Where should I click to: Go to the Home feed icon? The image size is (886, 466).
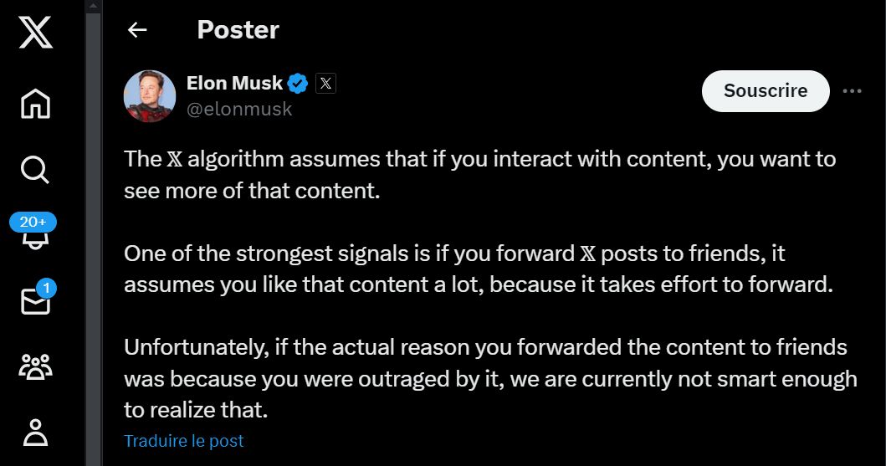click(x=36, y=104)
